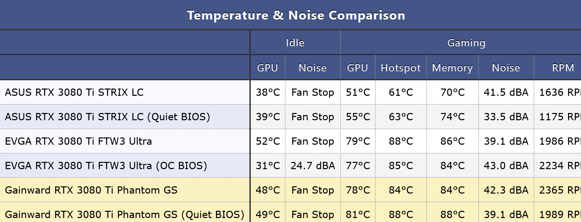This screenshot has width=581, height=222.
Task: Click the Hotspot column header
Action: pyautogui.click(x=401, y=68)
